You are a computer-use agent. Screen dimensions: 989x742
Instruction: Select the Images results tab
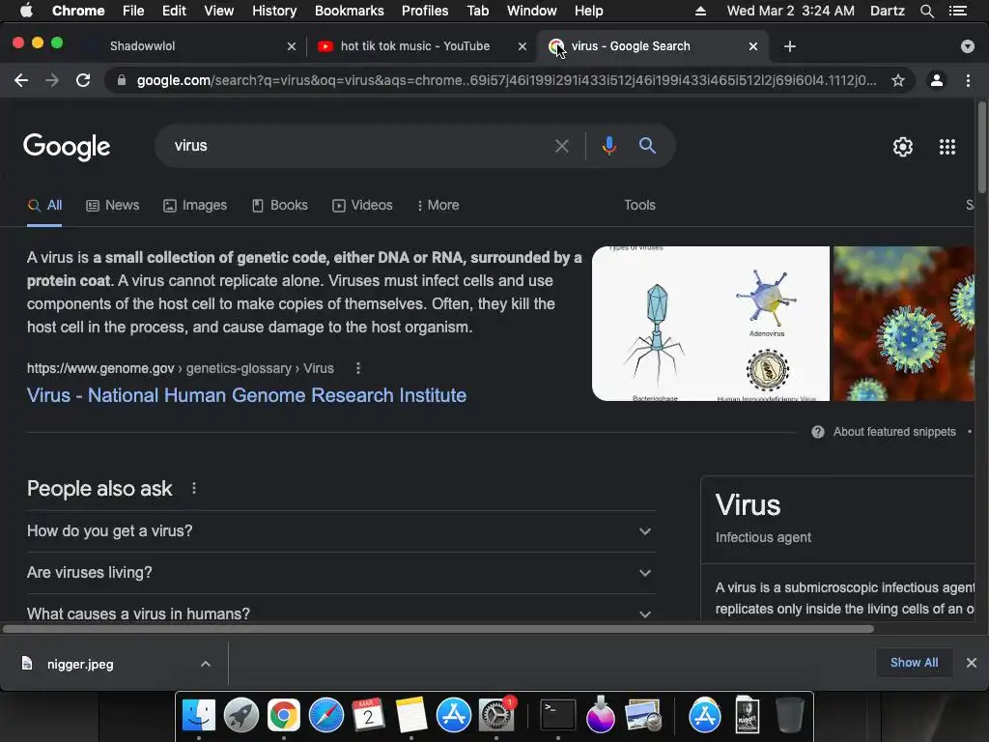click(195, 205)
